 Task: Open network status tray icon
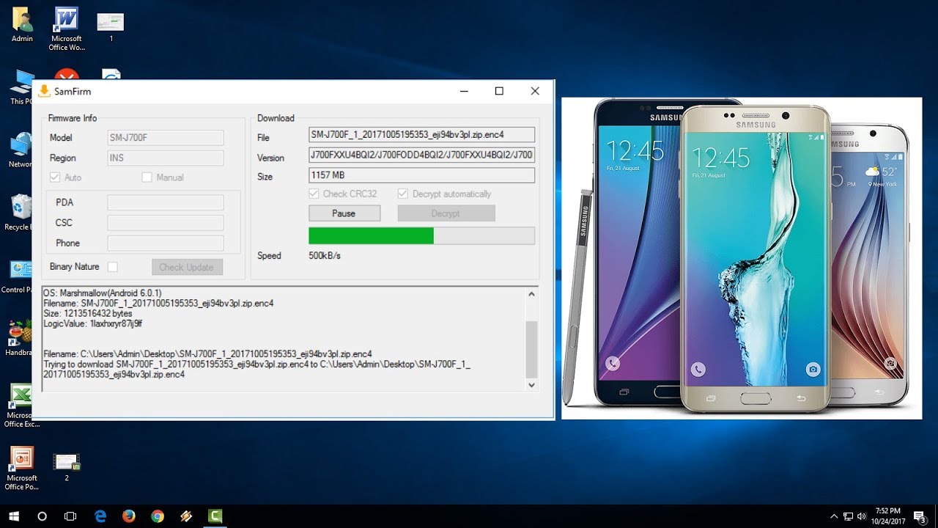click(848, 516)
